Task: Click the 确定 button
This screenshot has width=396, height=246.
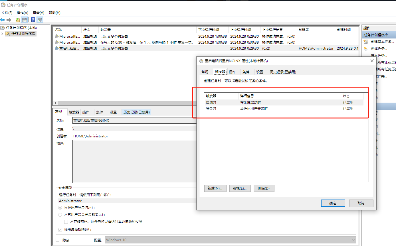Action: click(x=333, y=203)
